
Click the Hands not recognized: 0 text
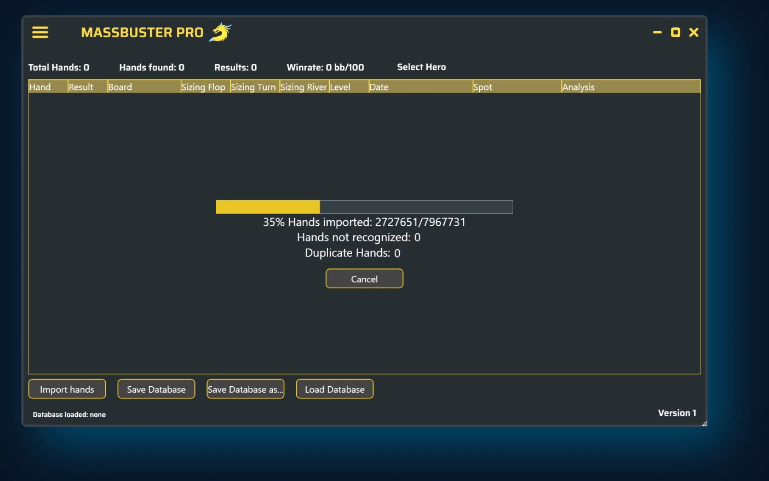point(359,237)
